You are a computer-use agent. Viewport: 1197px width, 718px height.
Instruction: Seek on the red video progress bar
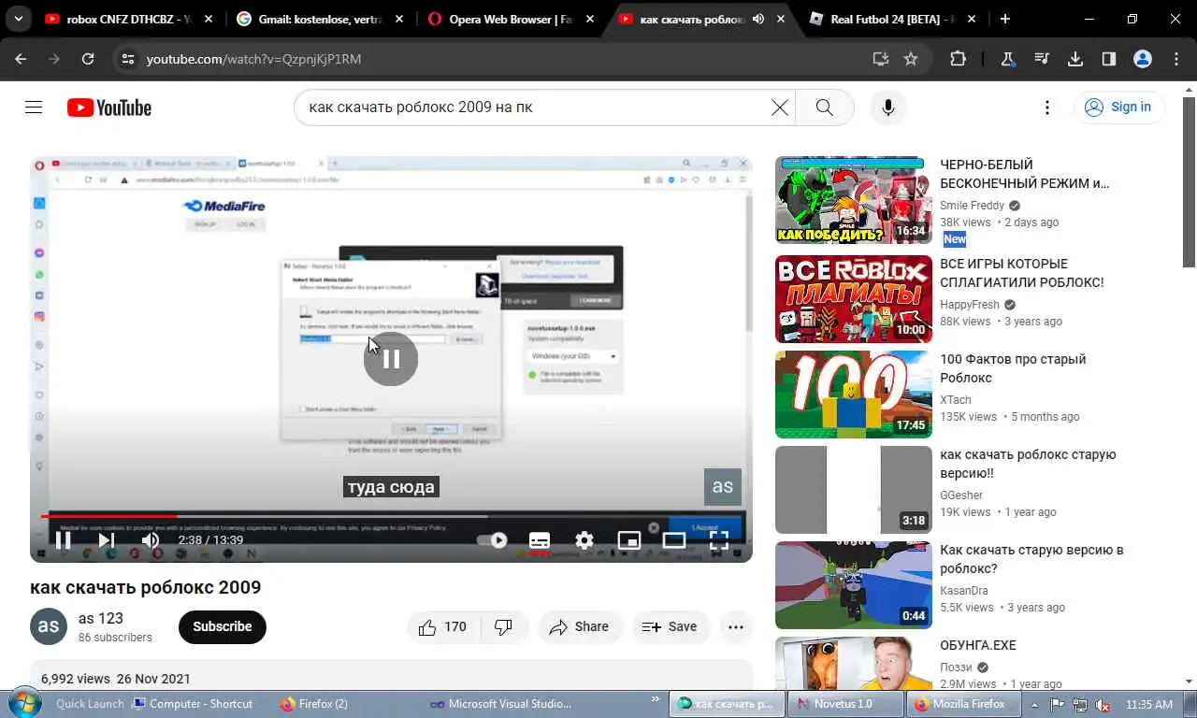click(391, 516)
